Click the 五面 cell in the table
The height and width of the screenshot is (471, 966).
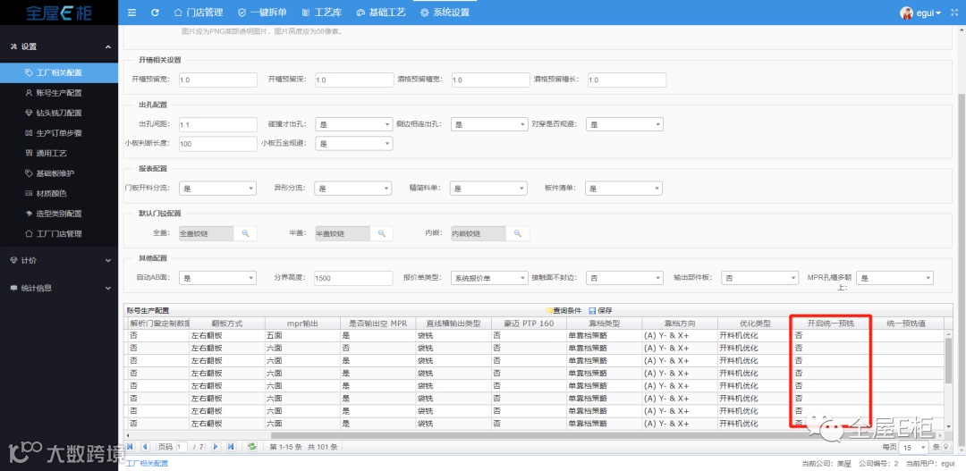point(302,335)
